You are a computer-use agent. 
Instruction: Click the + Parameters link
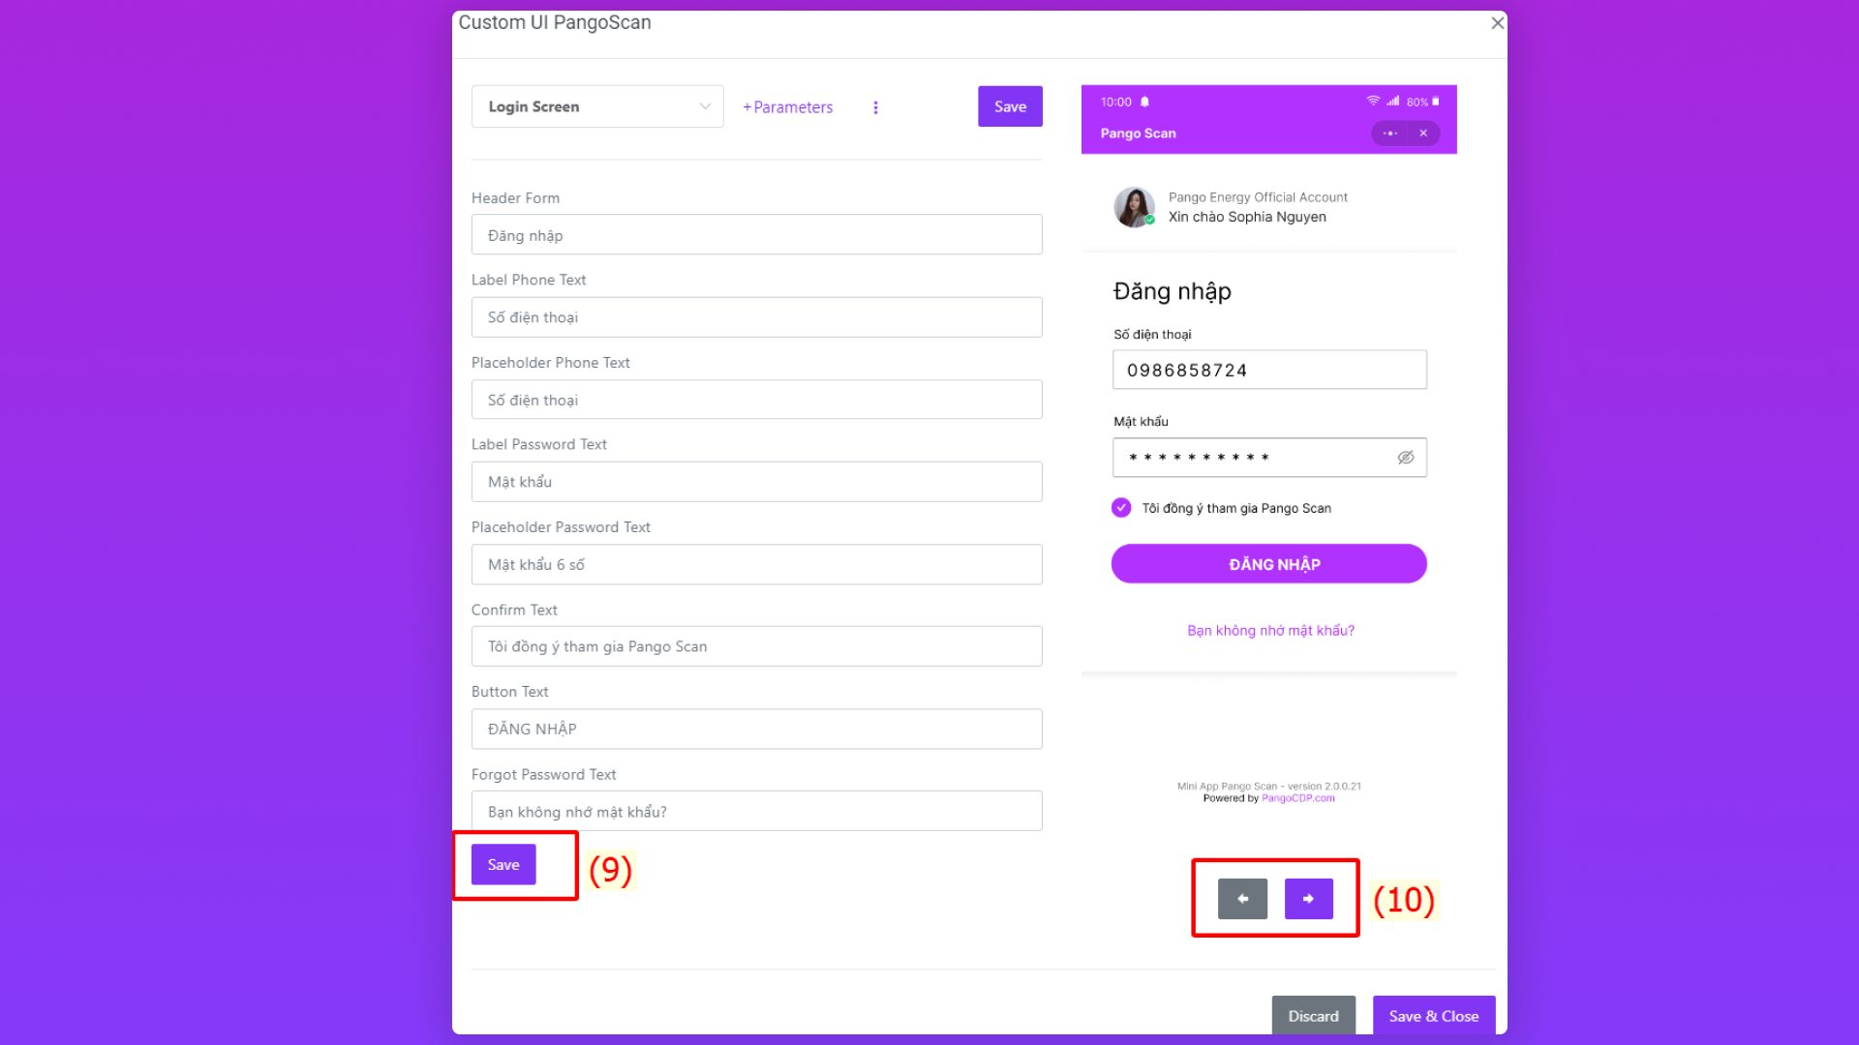[787, 107]
